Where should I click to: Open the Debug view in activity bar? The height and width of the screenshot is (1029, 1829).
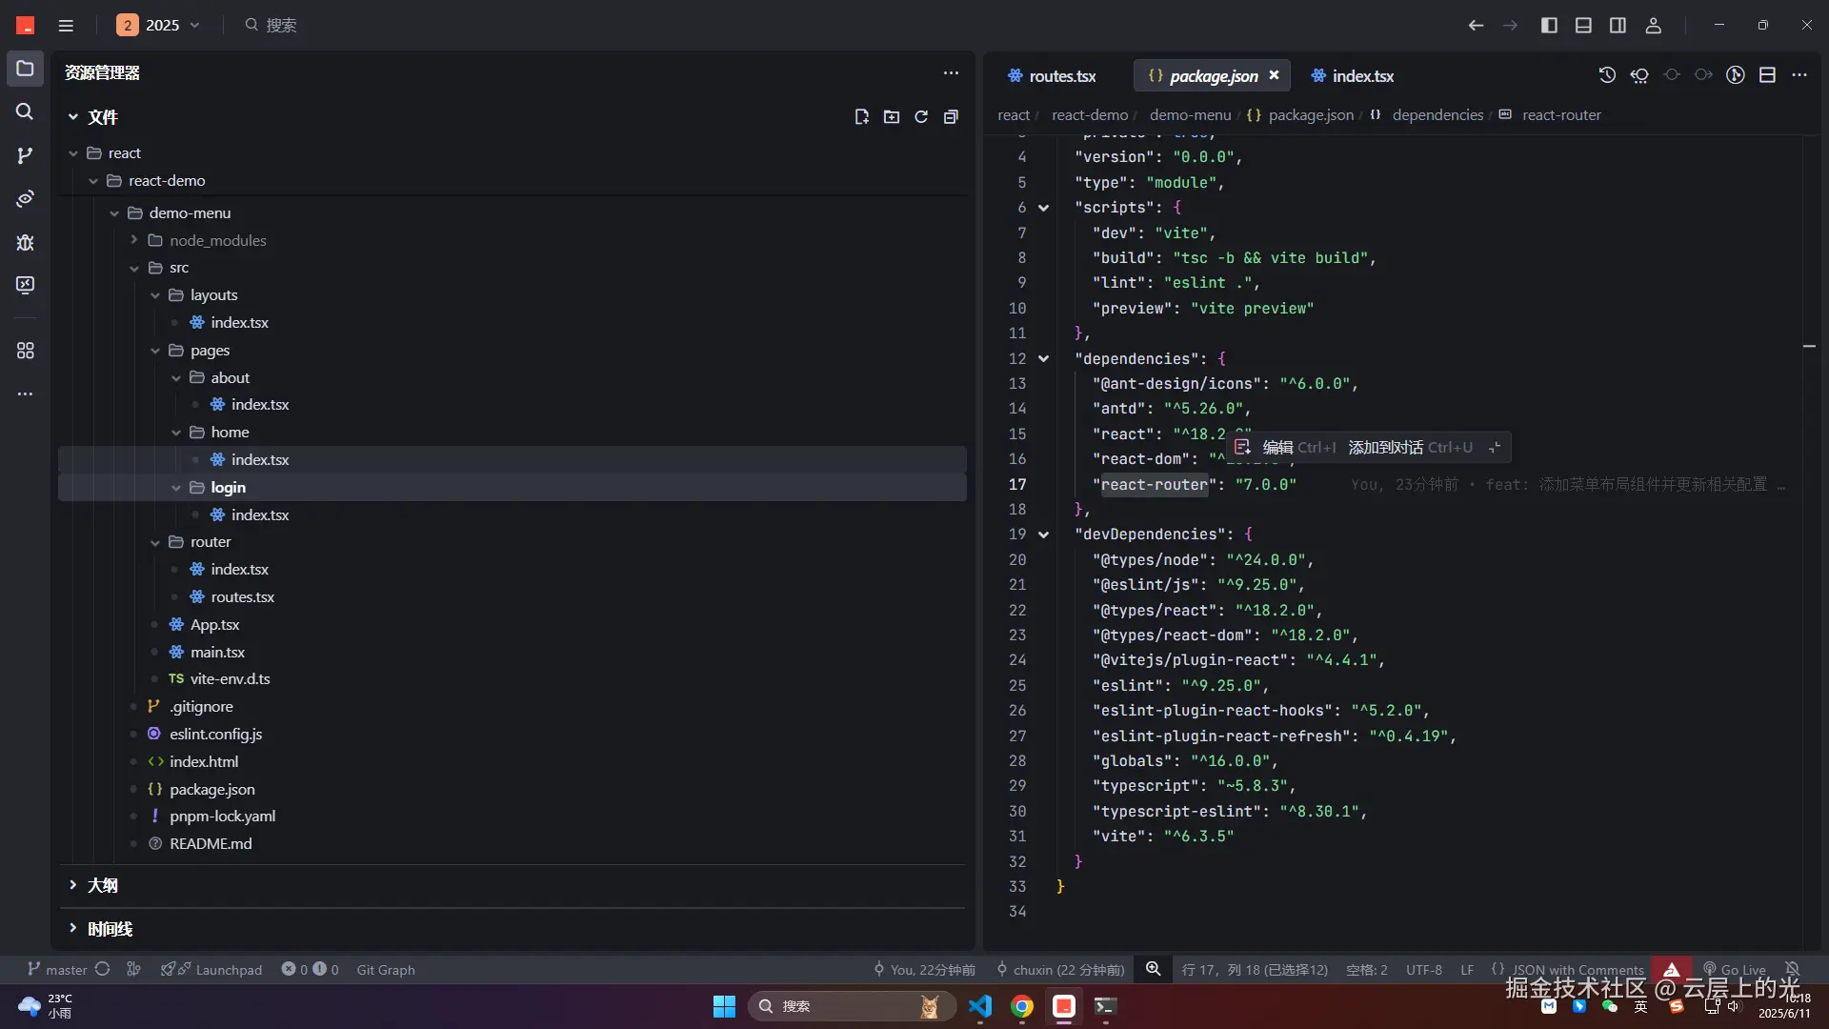[25, 242]
